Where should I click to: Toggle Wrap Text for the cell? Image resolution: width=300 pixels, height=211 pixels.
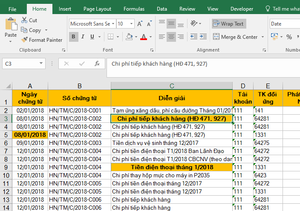click(228, 24)
